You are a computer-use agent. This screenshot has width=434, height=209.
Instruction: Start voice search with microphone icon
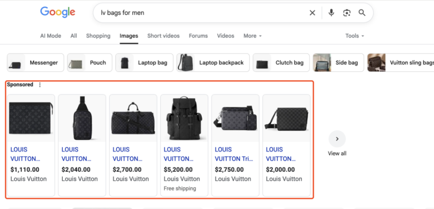click(x=331, y=13)
